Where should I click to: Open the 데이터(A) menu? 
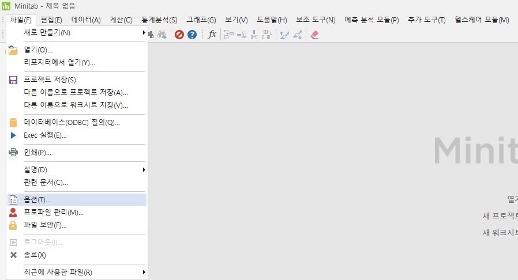click(x=86, y=20)
